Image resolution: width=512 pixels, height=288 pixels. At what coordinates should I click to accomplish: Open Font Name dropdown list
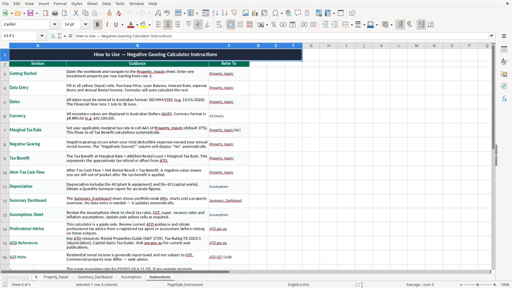coord(55,25)
